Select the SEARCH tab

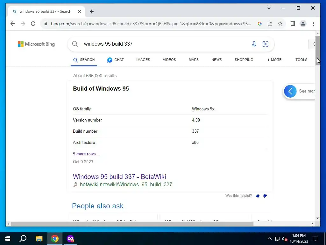(84, 60)
